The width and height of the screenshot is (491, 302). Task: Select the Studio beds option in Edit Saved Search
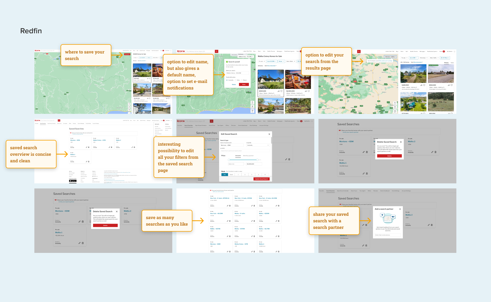click(231, 175)
